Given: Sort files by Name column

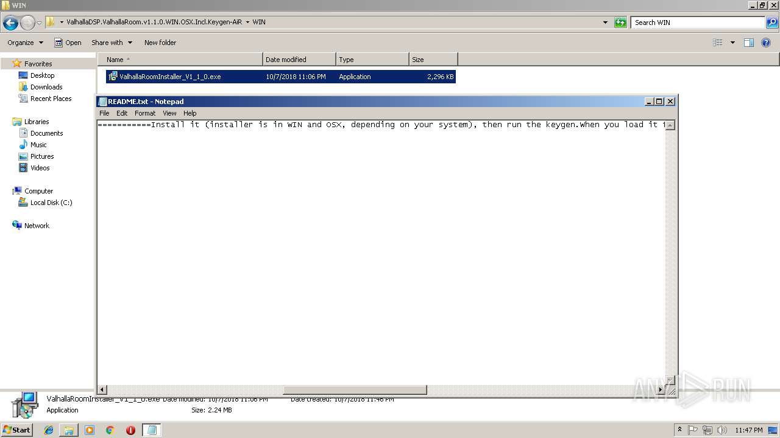Looking at the screenshot, I should click(180, 60).
